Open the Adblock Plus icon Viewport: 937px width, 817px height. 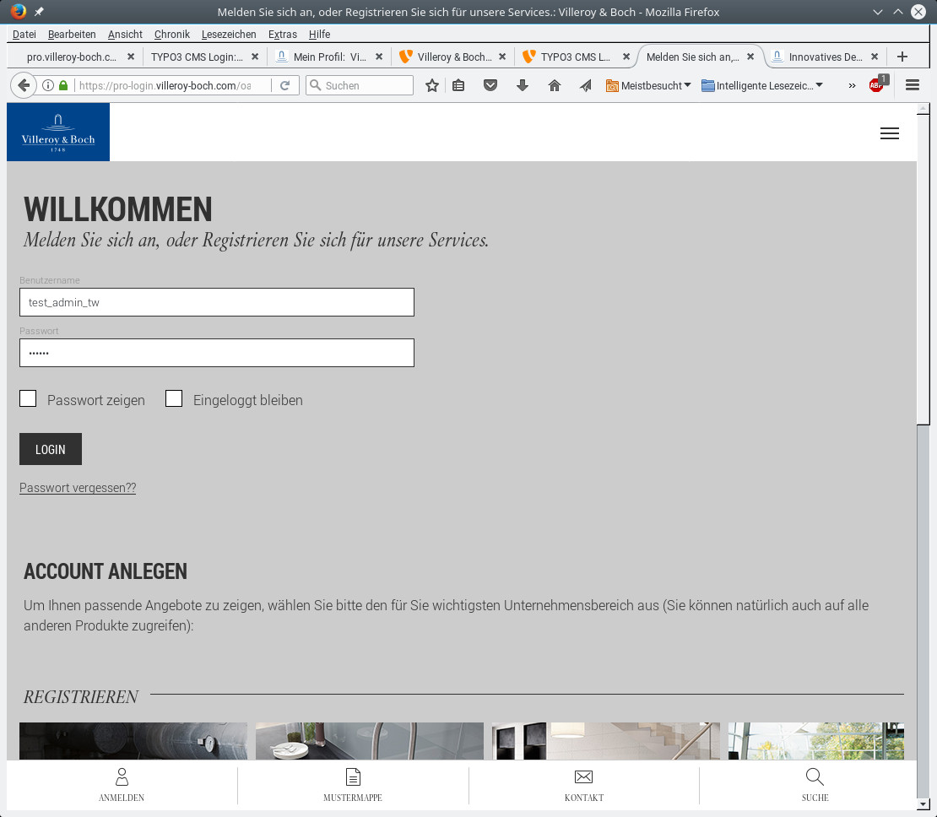[x=878, y=84]
